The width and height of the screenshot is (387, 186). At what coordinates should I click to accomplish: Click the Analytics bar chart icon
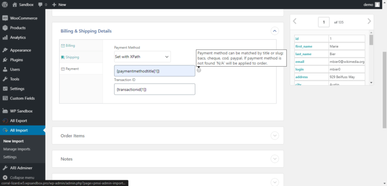click(x=5, y=38)
